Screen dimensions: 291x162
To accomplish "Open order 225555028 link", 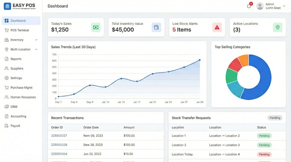I will 59,145.
